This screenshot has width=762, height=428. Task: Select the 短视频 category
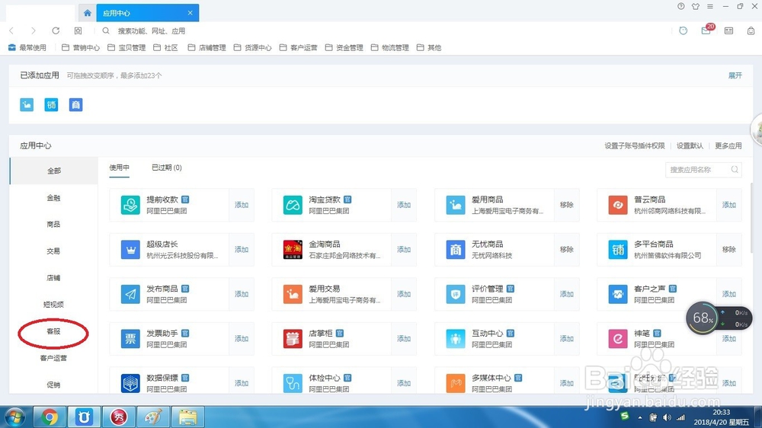[53, 305]
